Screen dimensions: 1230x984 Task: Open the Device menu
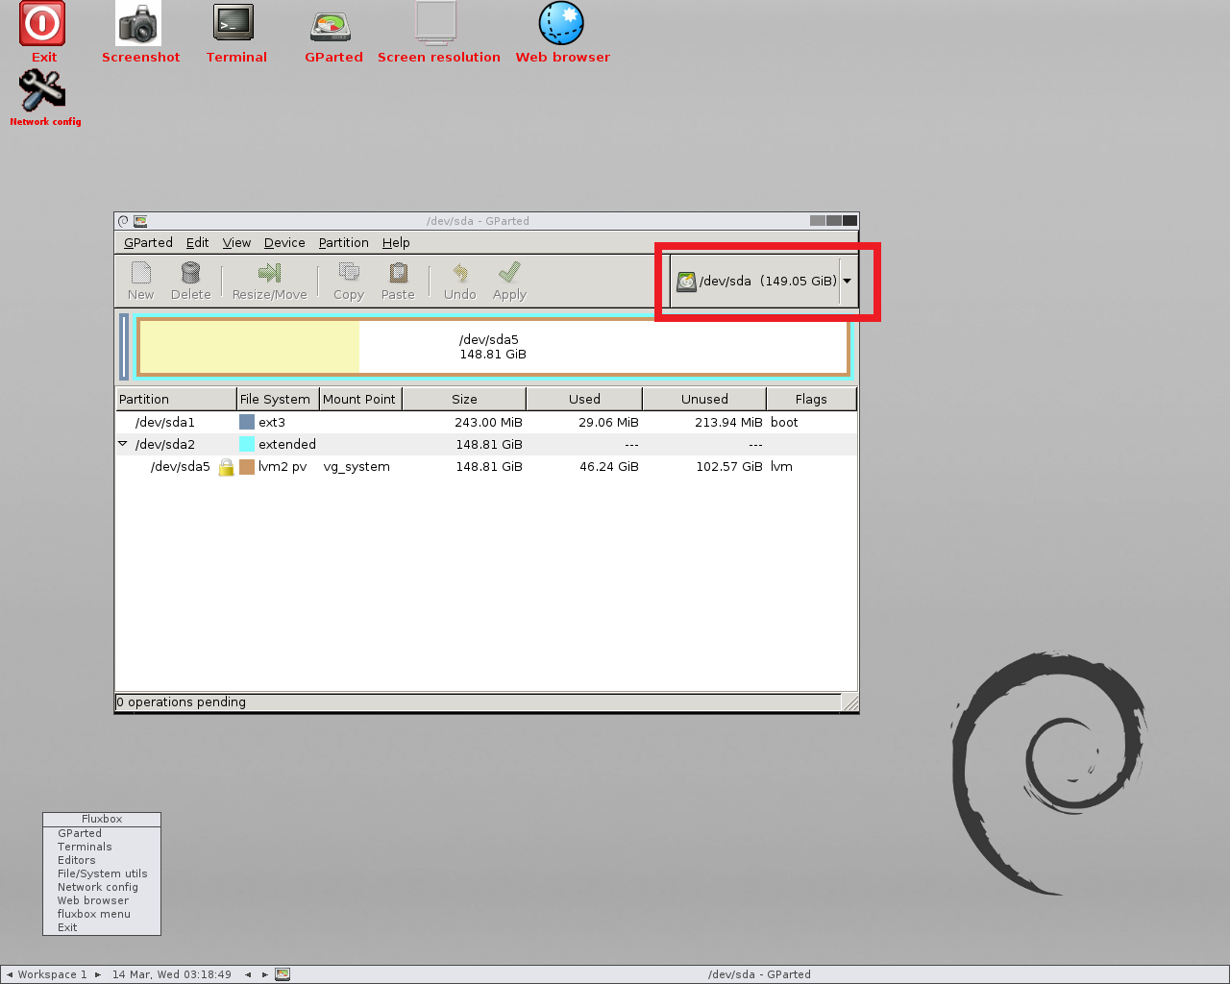pyautogui.click(x=284, y=243)
